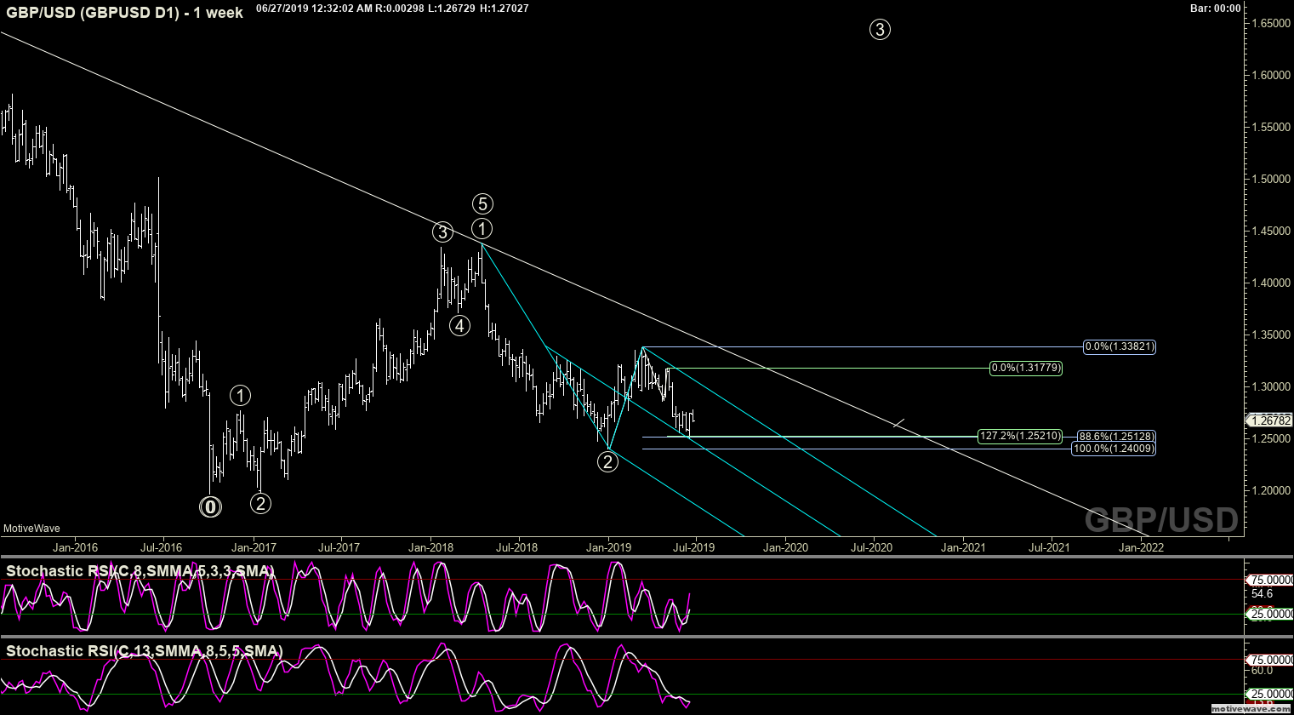The image size is (1294, 715).
Task: Click the 1.50000 price axis label
Action: click(x=1269, y=179)
